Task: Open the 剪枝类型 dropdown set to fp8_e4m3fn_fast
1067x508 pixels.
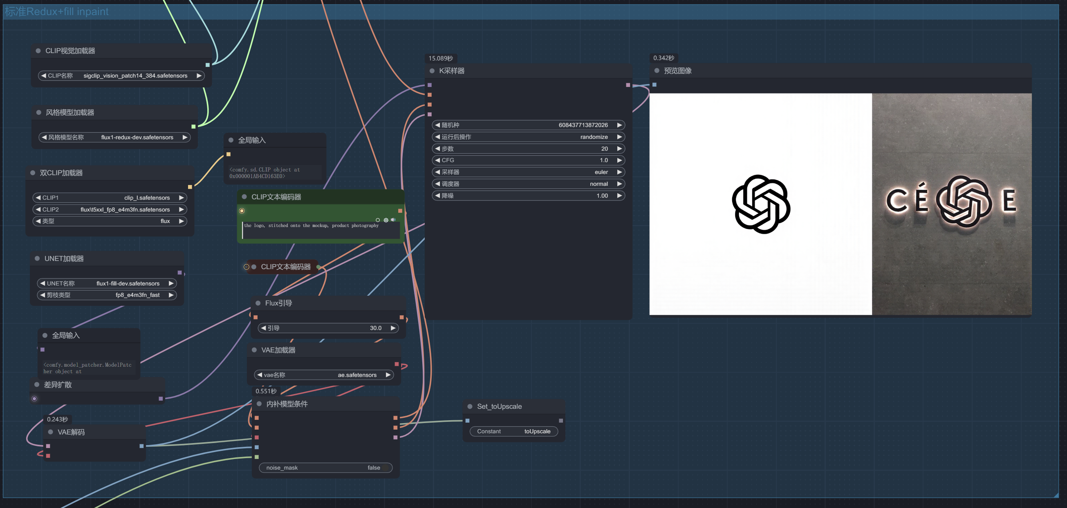Action: click(107, 295)
